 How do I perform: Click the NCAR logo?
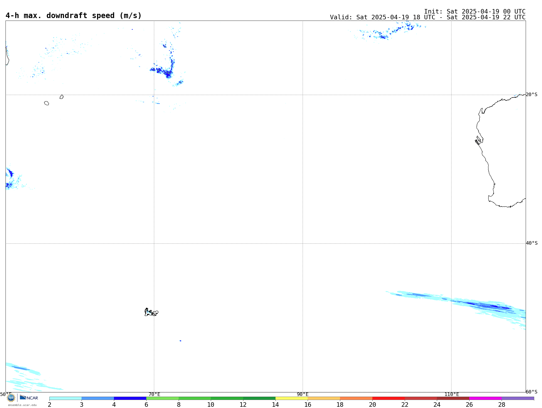click(29, 397)
